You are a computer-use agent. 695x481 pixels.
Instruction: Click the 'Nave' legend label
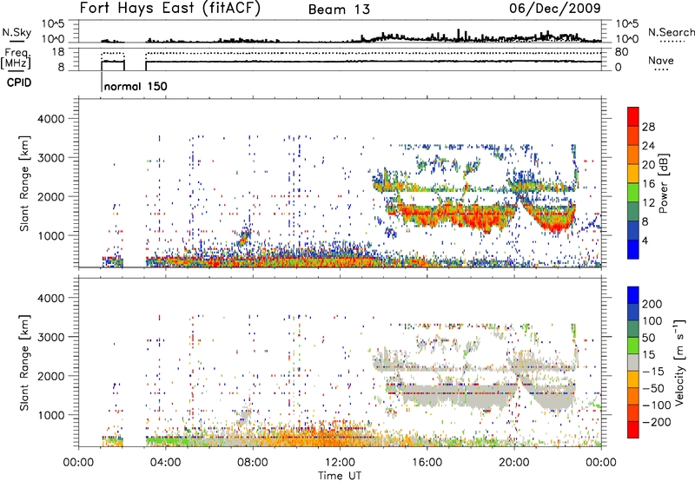coord(661,60)
